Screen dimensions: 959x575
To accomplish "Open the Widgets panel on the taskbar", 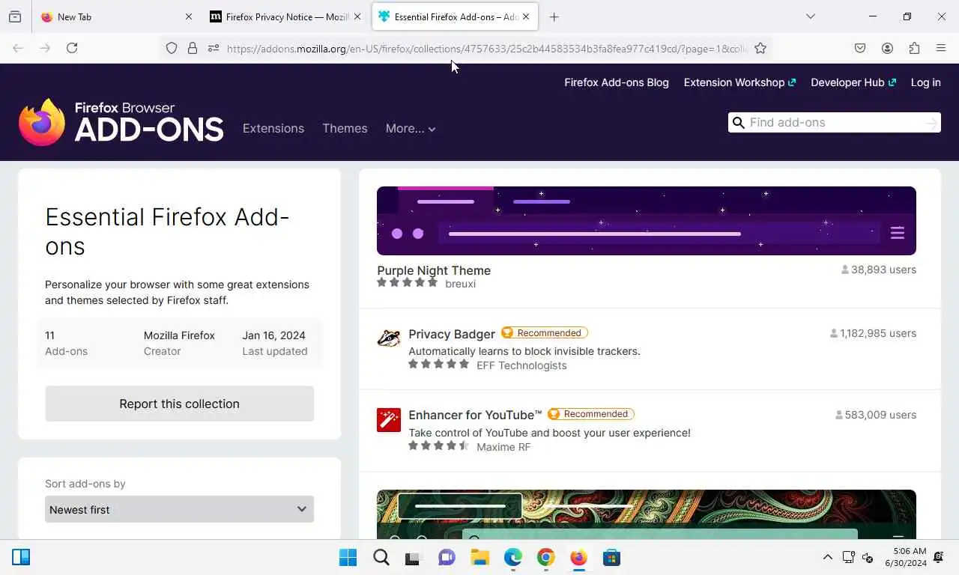I will 21,557.
